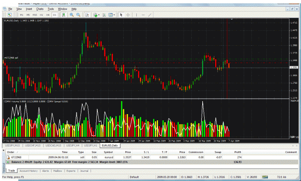Sort orders by the Profit column header
Screen dimensions: 301x181
point(237,152)
